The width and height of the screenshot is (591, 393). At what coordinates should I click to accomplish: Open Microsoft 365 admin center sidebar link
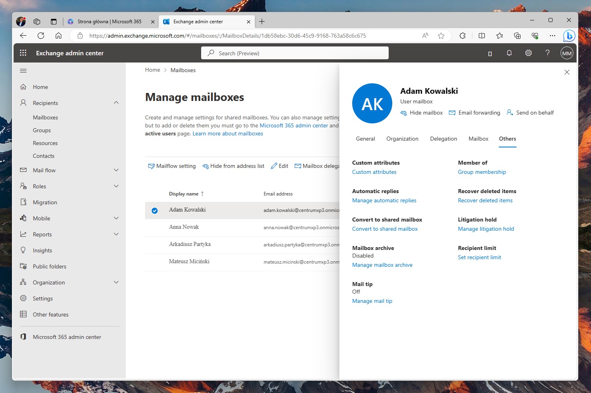pyautogui.click(x=67, y=337)
